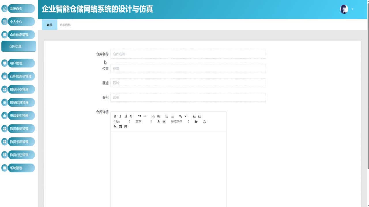Open 物资申请管理 in the sidebar
369x207 pixels.
[x=22, y=129]
